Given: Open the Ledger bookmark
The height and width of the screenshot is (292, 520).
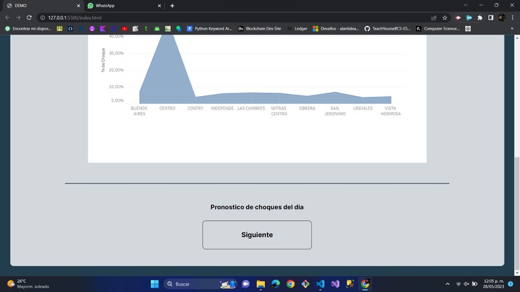Looking at the screenshot, I should 297,29.
